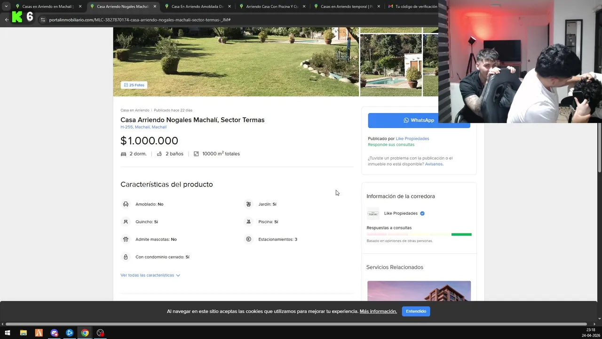This screenshot has height=339, width=602.
Task: Click the Responde sus consultas text
Action: (x=391, y=145)
